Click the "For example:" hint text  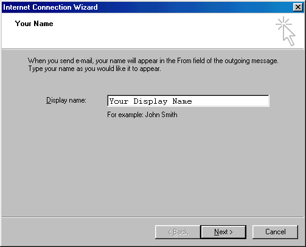pyautogui.click(x=125, y=115)
